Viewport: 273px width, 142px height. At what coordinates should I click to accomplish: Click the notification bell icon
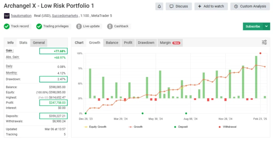coord(159,6)
